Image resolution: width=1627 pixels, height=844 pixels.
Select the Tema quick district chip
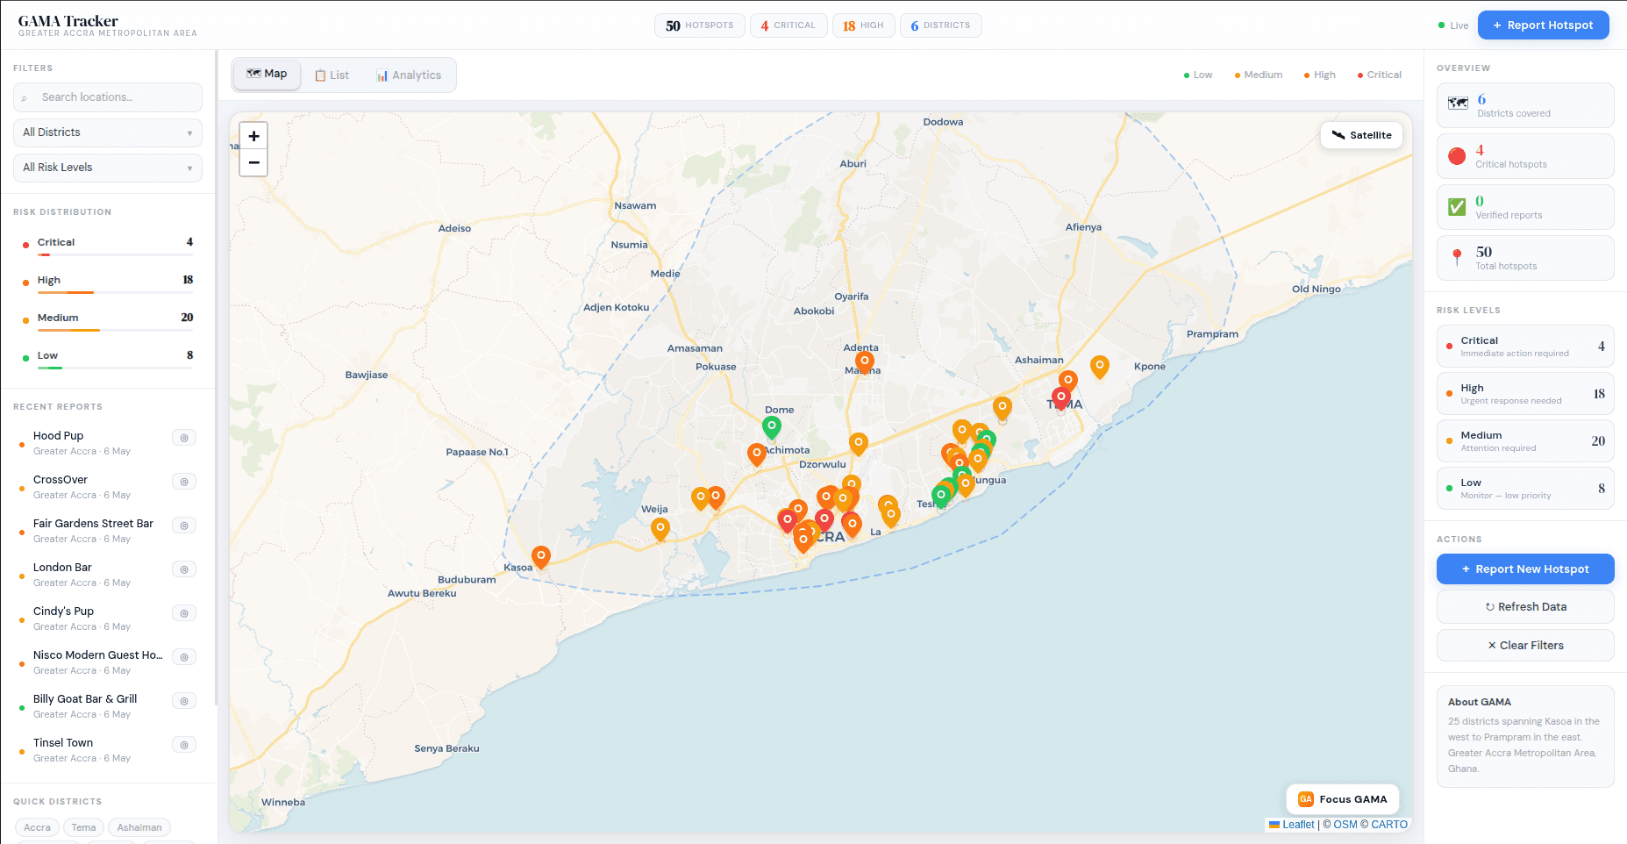pyautogui.click(x=83, y=827)
